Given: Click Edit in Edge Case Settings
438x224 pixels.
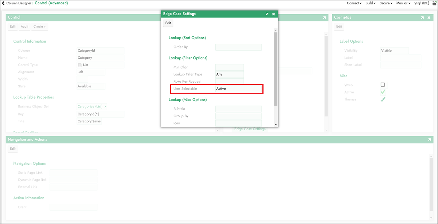Looking at the screenshot, I should pyautogui.click(x=168, y=23).
